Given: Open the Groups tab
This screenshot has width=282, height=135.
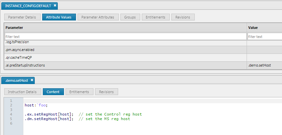Looking at the screenshot, I should click(130, 17).
